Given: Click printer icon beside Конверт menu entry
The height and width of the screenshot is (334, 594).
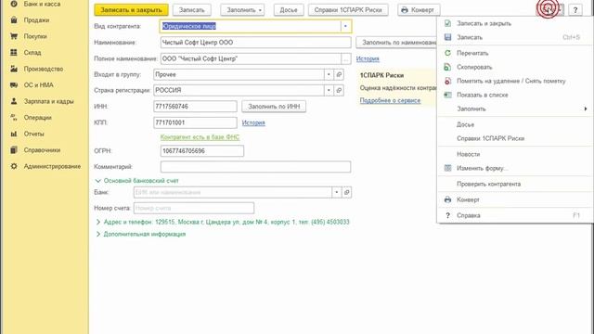Looking at the screenshot, I should coord(447,200).
